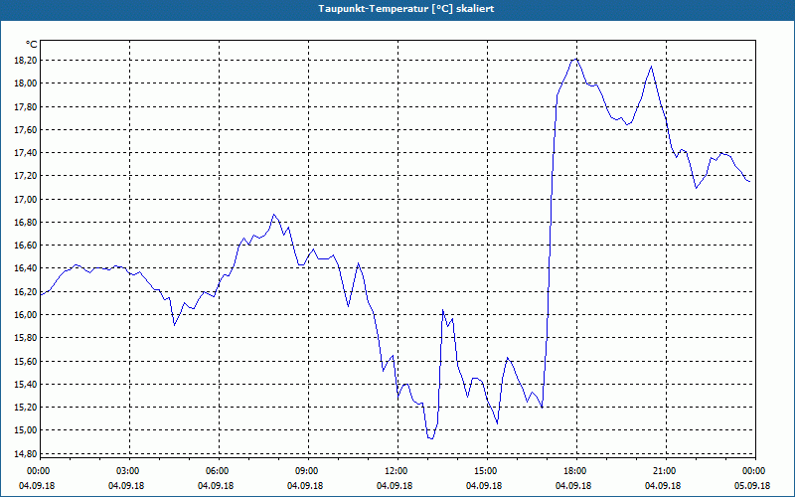The width and height of the screenshot is (795, 497).
Task: Click the 16,00 axis label
Action: pos(28,315)
